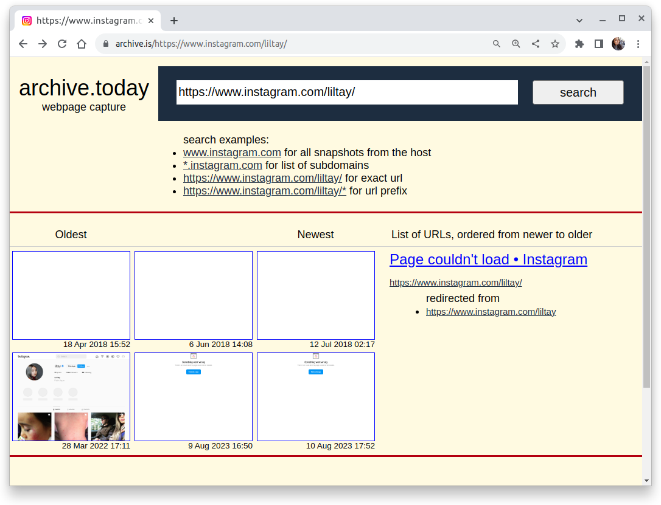Open the redirected-from liltay link
The width and height of the screenshot is (661, 505).
[x=491, y=312]
